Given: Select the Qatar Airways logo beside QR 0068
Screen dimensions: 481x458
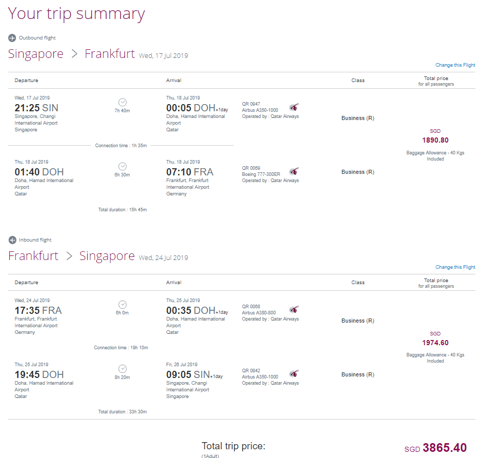Looking at the screenshot, I should 293,309.
